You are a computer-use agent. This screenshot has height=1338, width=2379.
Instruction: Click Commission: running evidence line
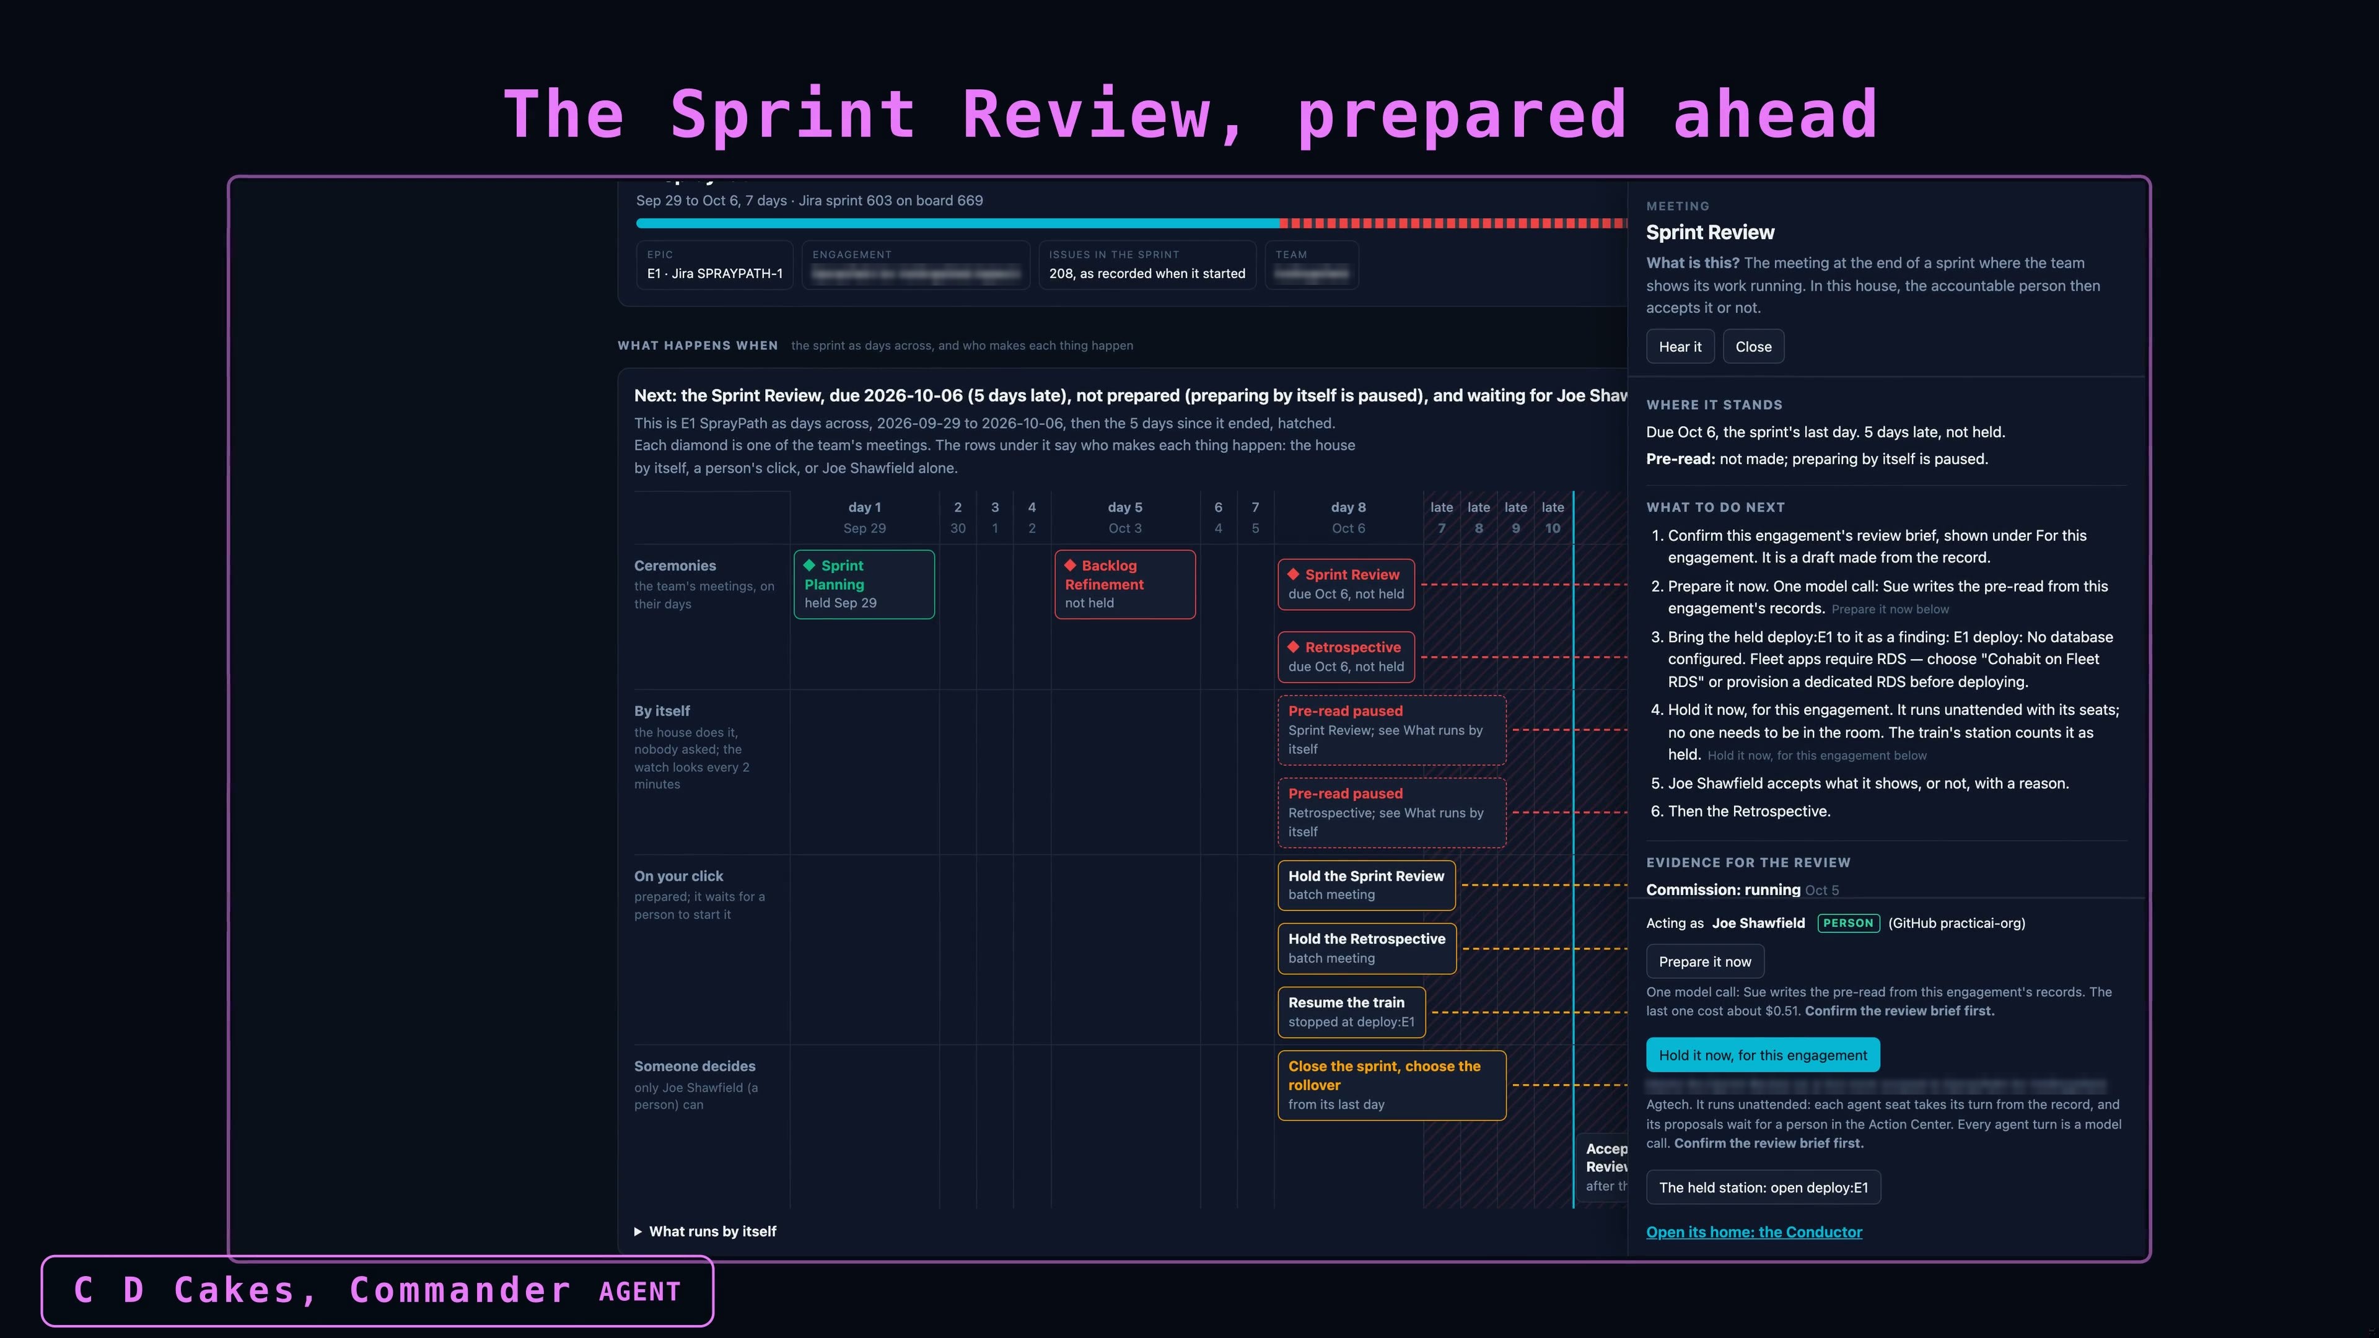click(1742, 890)
